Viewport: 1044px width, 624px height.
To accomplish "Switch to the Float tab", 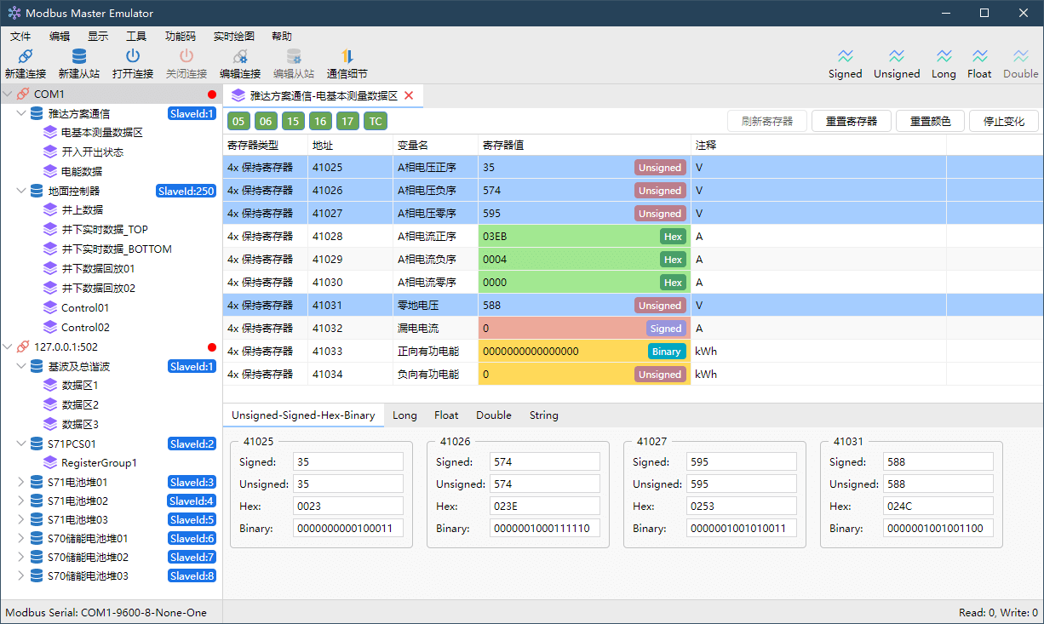I will 446,415.
